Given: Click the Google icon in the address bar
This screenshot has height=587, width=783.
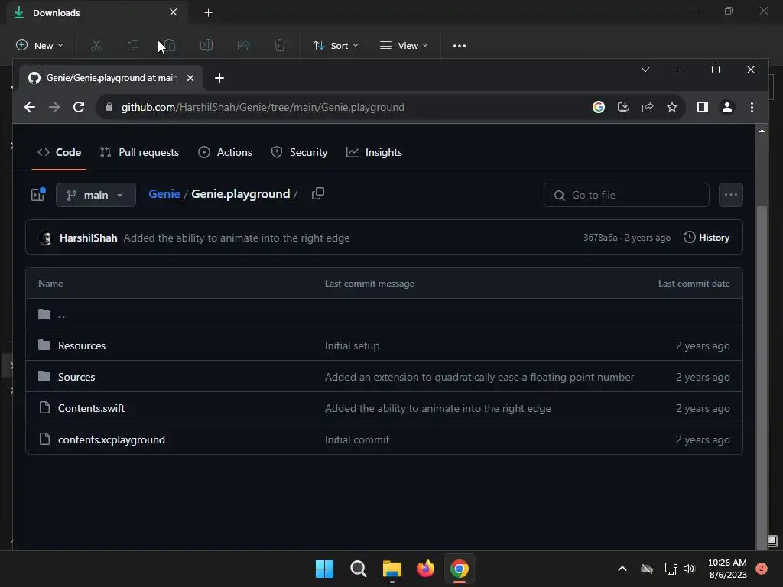Looking at the screenshot, I should pos(598,107).
